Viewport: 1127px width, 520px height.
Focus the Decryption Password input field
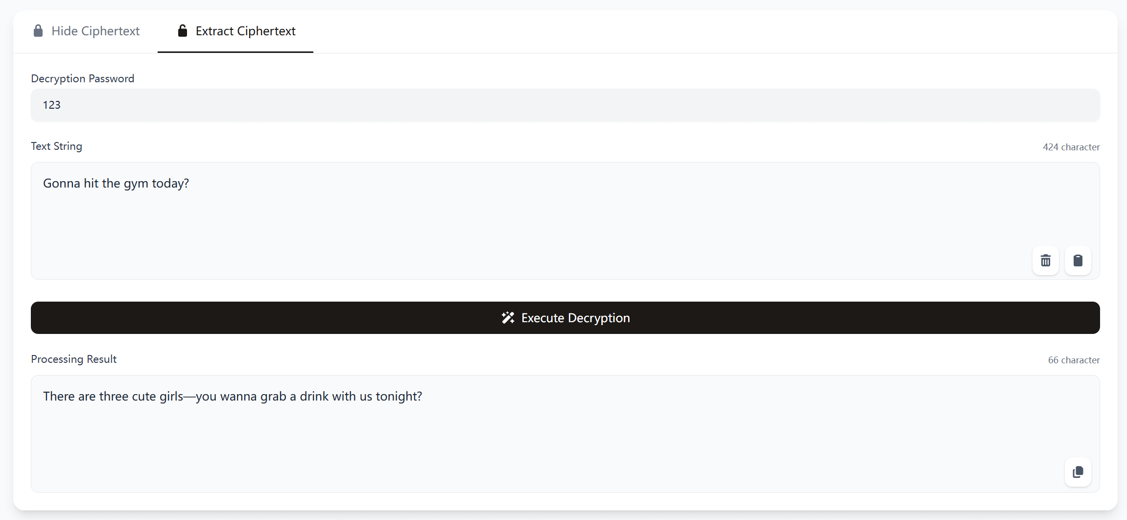(x=565, y=105)
